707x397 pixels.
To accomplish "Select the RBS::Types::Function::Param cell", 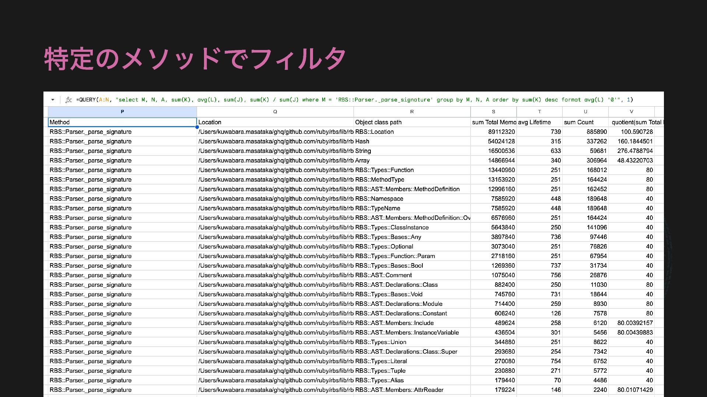I will point(412,256).
